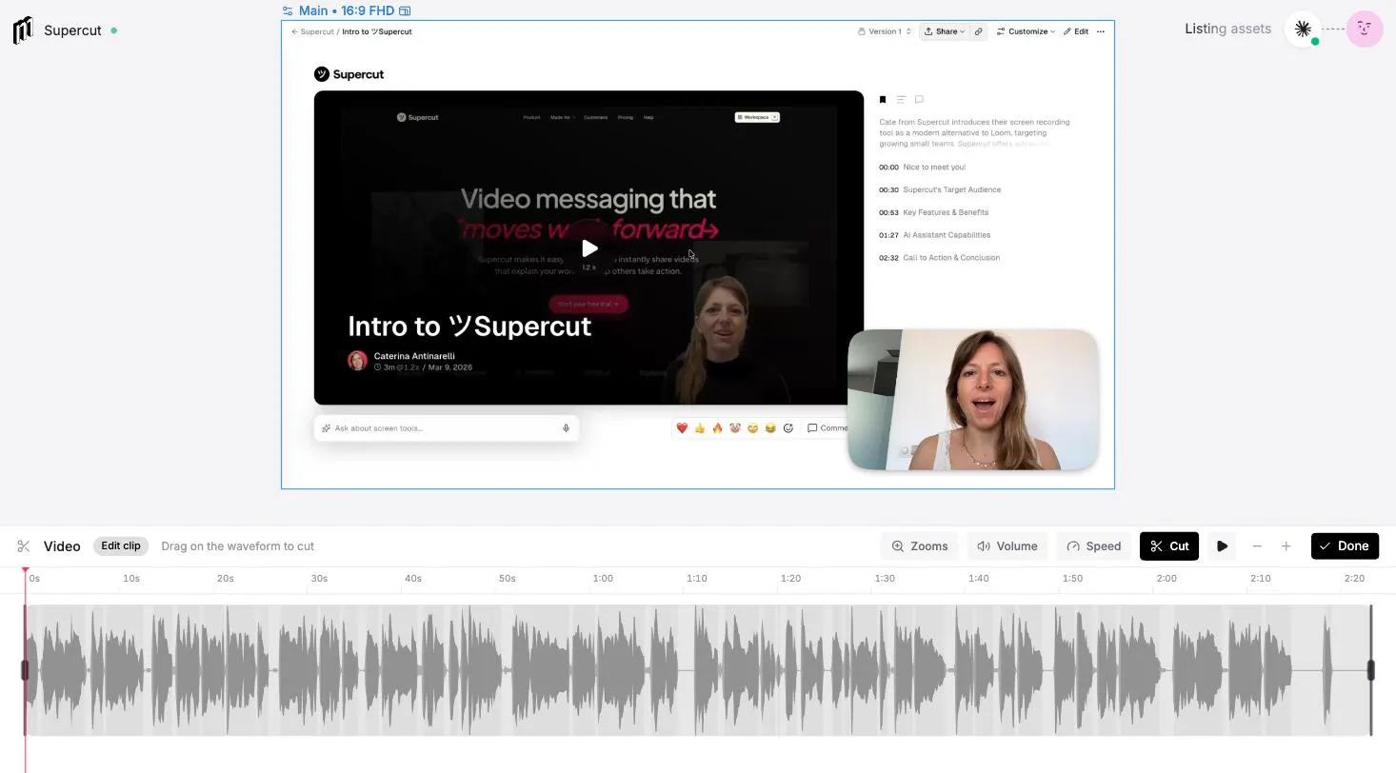
Task: Click the Supercut logo icon at top left
Action: click(23, 30)
